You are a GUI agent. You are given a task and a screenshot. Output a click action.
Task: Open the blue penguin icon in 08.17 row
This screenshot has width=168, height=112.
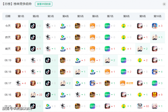tap(92, 83)
